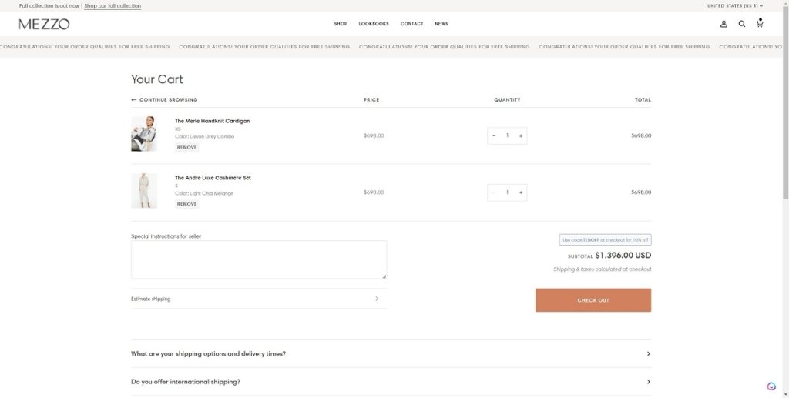Expand shipping options and delivery times question
789x398 pixels.
391,354
